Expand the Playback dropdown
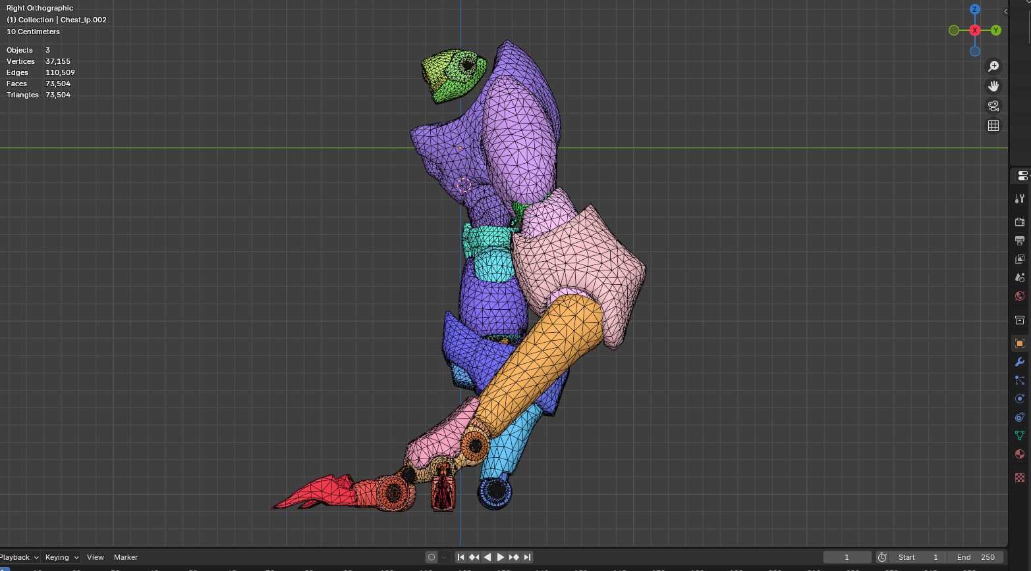1031x571 pixels. (x=20, y=557)
